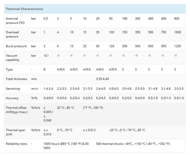Click nominal pressure value 800

(177, 19)
